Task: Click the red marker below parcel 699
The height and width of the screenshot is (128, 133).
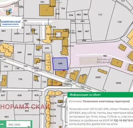Action: [64, 70]
